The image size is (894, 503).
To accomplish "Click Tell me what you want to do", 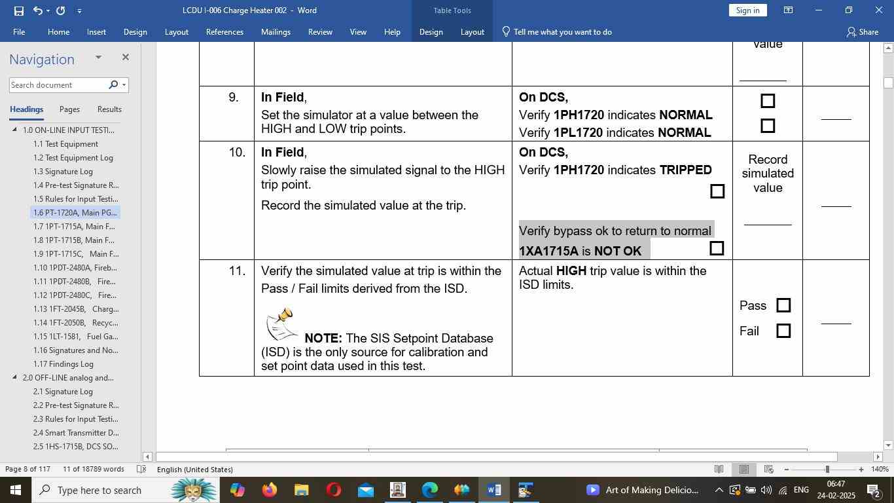I will 556,31.
